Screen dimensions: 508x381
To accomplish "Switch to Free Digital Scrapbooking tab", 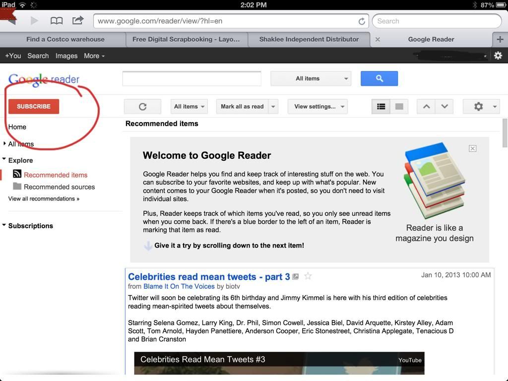I will click(187, 40).
